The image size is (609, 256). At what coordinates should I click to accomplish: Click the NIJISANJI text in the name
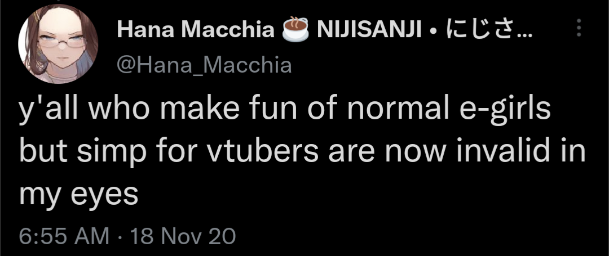click(369, 30)
